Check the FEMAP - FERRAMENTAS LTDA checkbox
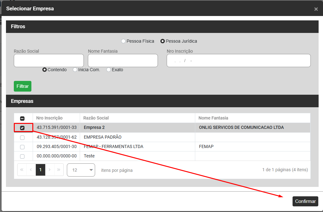The image size is (323, 212). pos(22,147)
